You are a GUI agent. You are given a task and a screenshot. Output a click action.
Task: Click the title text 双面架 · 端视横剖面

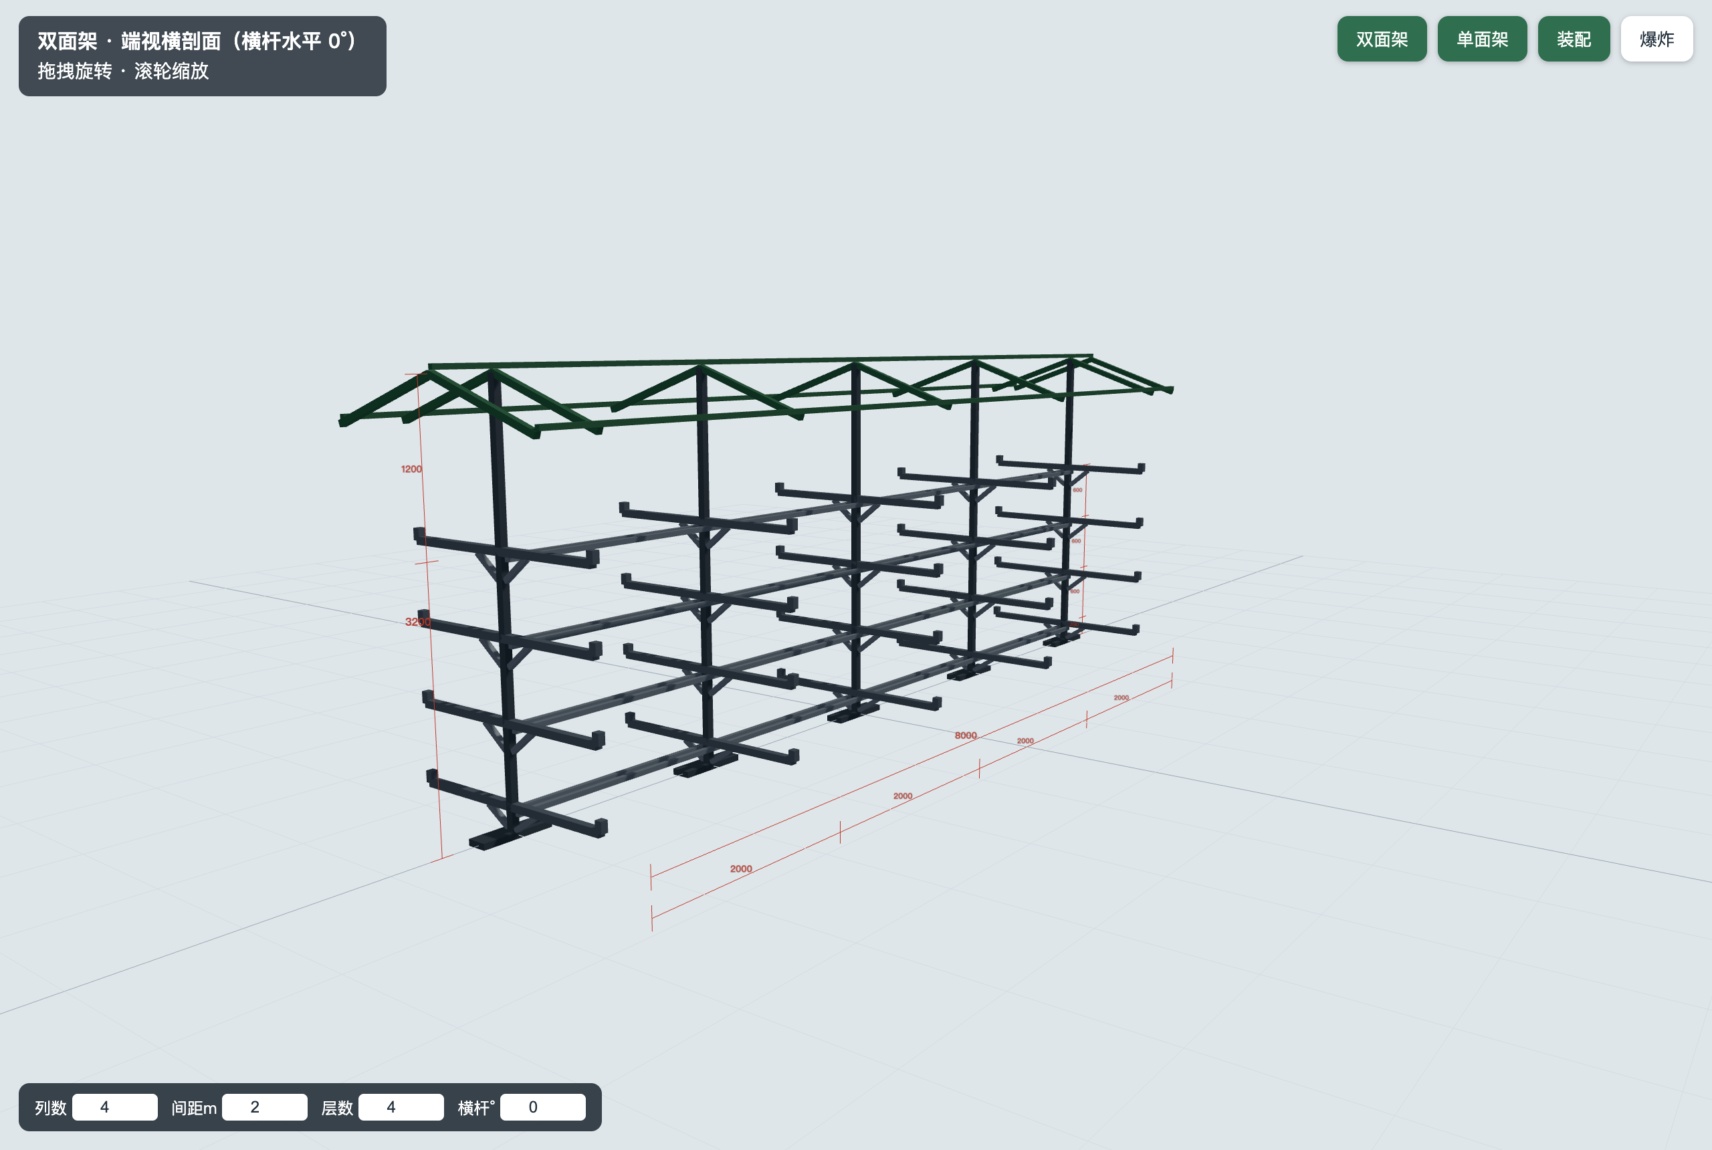197,41
